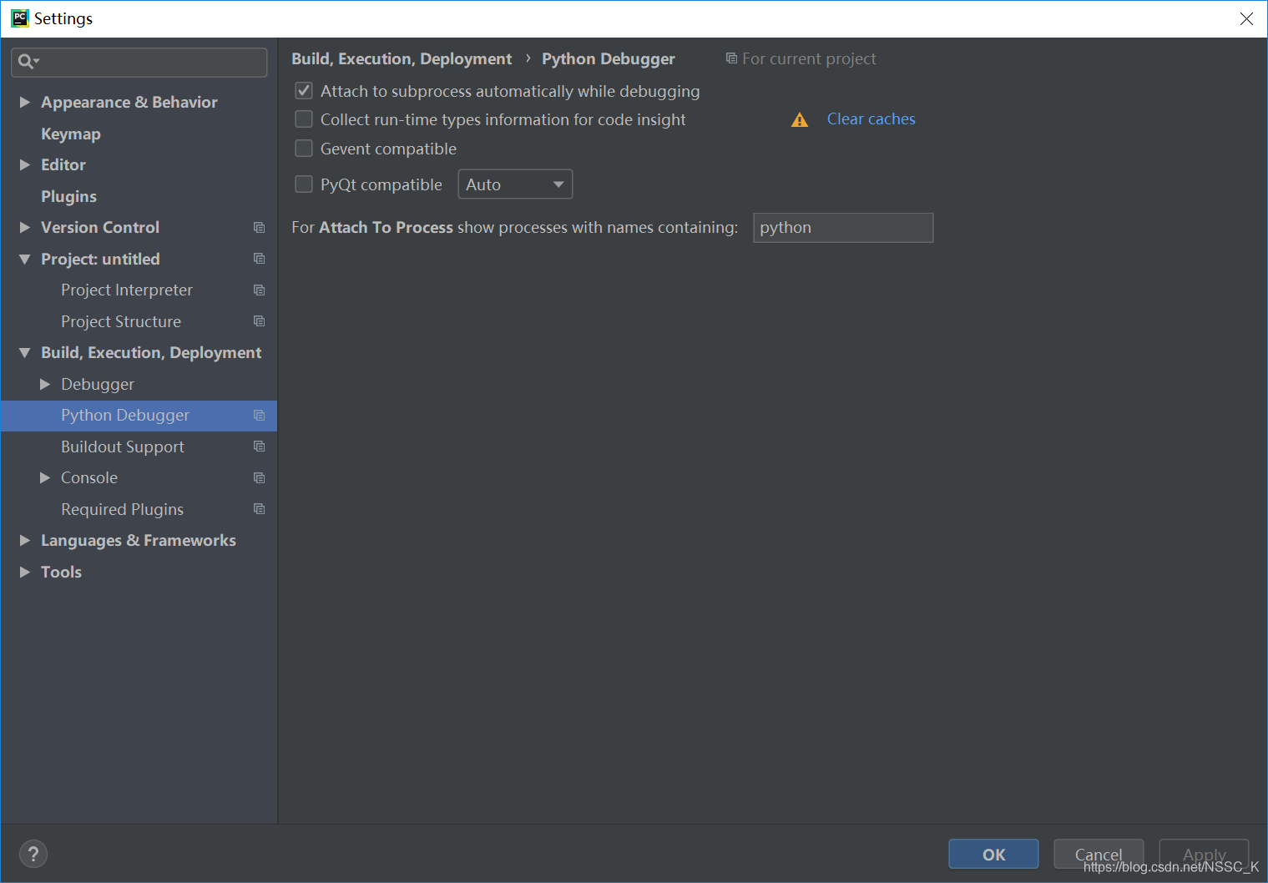This screenshot has height=883, width=1268.
Task: Click the project-level icon beside Project Interpreter
Action: (x=260, y=290)
